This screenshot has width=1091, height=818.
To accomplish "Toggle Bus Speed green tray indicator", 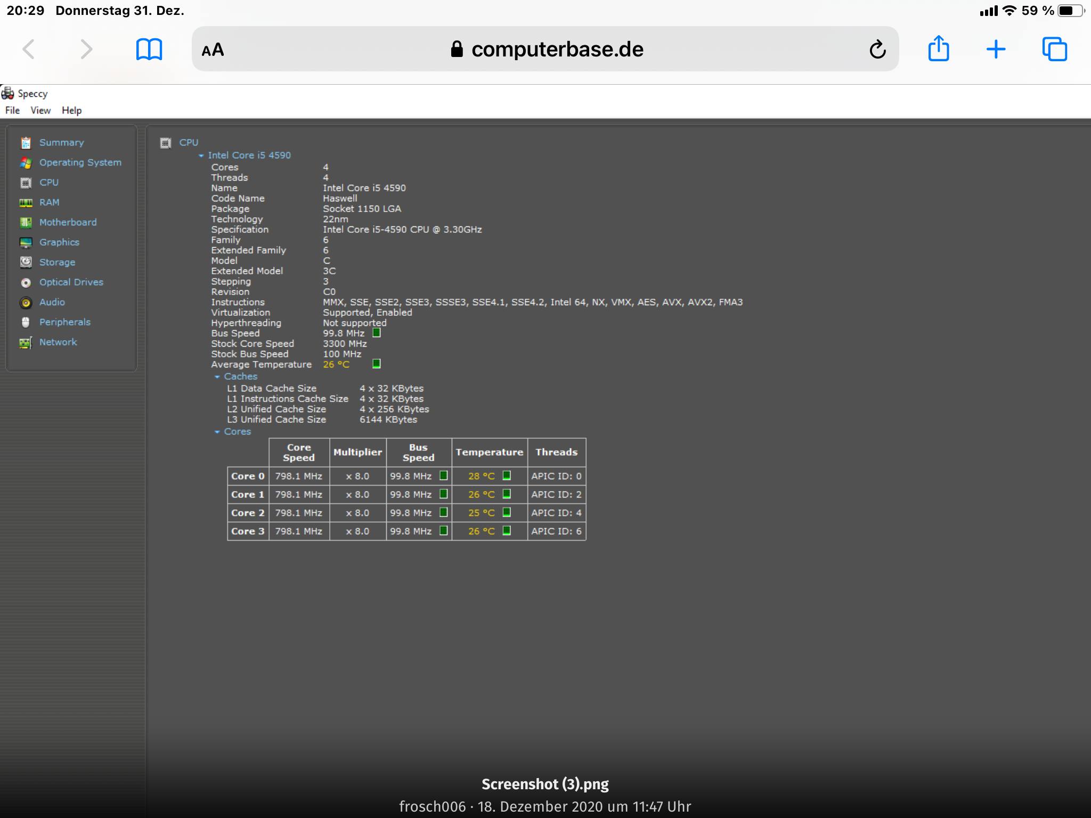I will [x=376, y=333].
